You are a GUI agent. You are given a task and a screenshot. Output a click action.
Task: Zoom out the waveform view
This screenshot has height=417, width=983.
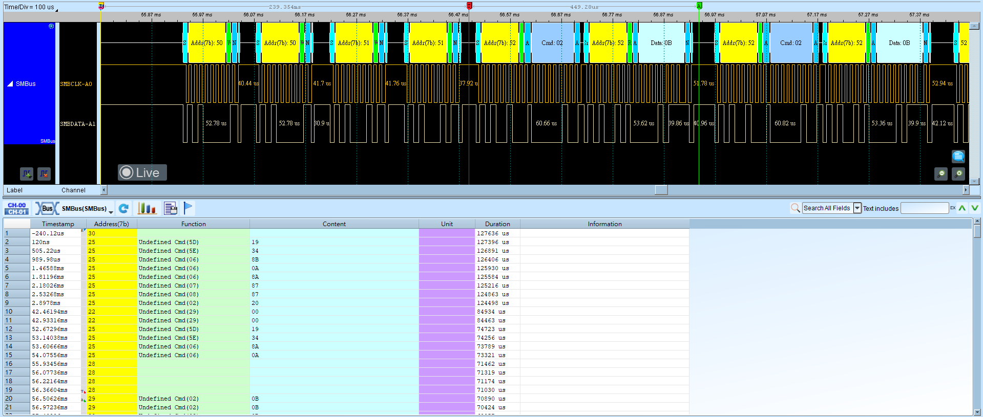tap(940, 174)
